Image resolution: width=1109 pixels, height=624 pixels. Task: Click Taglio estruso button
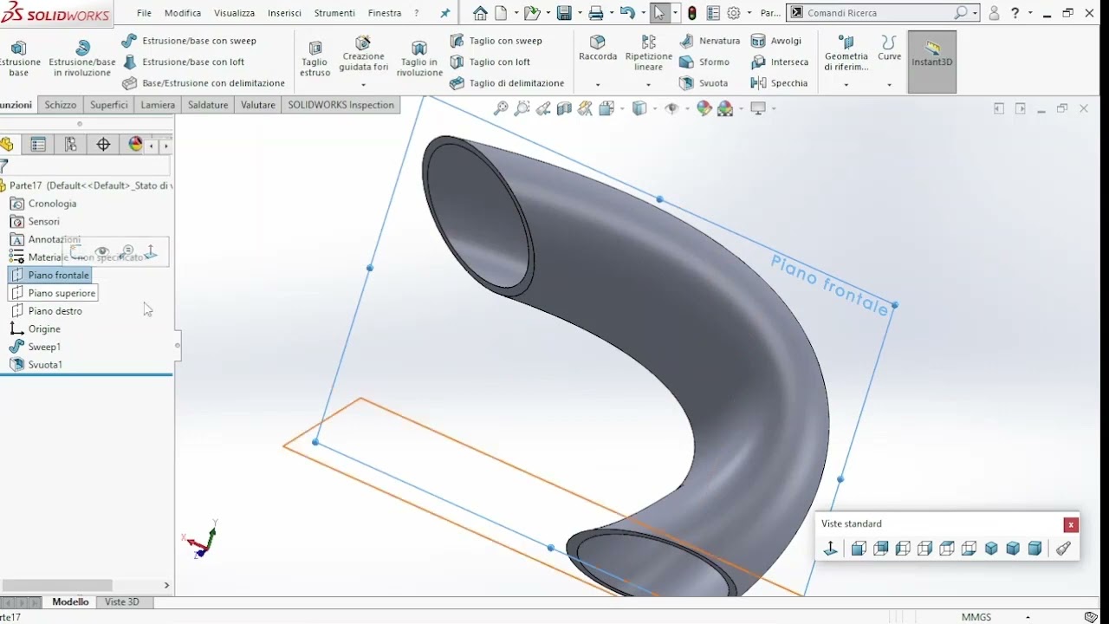[315, 59]
